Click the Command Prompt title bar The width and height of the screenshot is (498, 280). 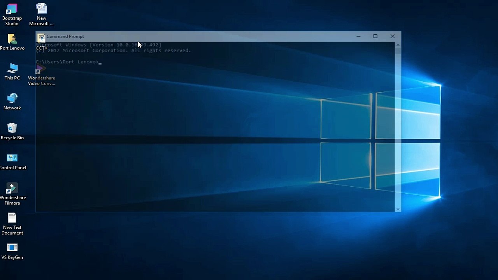coord(195,37)
